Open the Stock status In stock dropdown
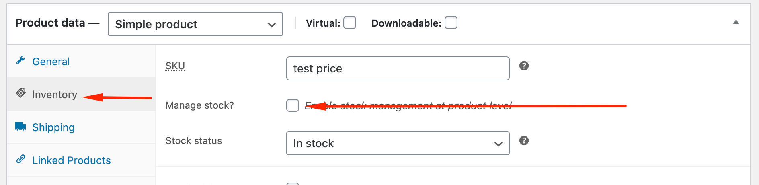 click(398, 143)
